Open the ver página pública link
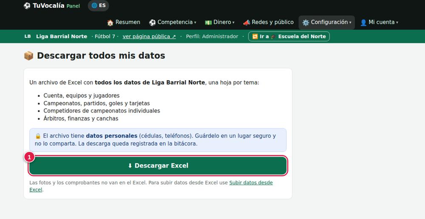Image resolution: width=425 pixels, height=219 pixels. click(149, 36)
